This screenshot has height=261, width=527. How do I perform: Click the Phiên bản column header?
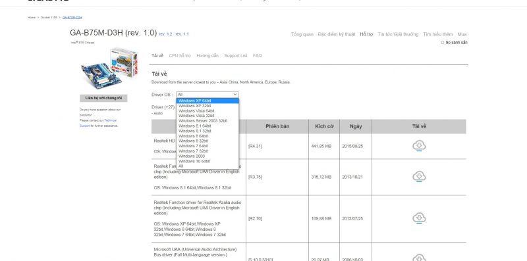277,126
